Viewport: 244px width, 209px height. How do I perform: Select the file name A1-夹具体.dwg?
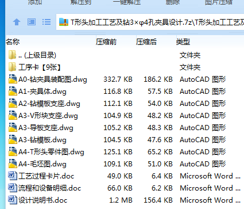tap(42, 92)
